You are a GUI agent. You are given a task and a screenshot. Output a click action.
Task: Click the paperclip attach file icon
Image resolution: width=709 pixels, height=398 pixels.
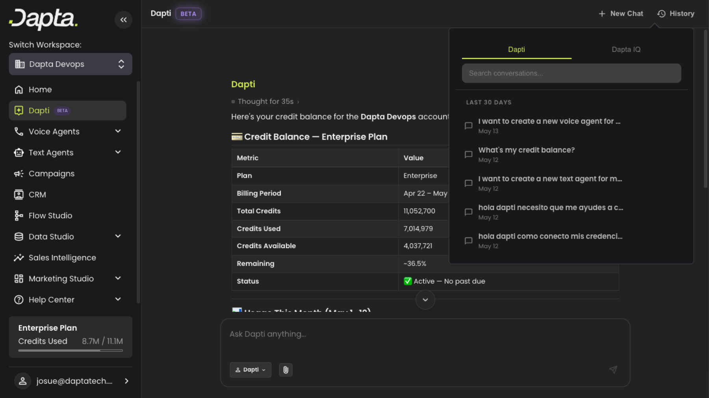pos(286,370)
